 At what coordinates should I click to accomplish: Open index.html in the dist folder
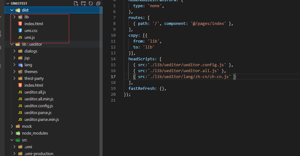[x=34, y=24]
